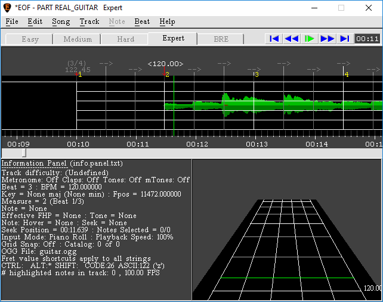Select the 120.00 tempo marker at measure 2
383x302 pixels.
point(165,64)
